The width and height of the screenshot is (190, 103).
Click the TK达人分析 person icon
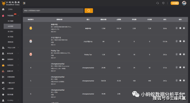coord(3,48)
